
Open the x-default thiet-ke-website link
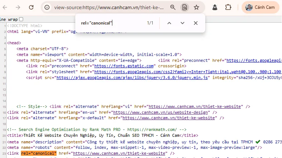tap(169, 118)
